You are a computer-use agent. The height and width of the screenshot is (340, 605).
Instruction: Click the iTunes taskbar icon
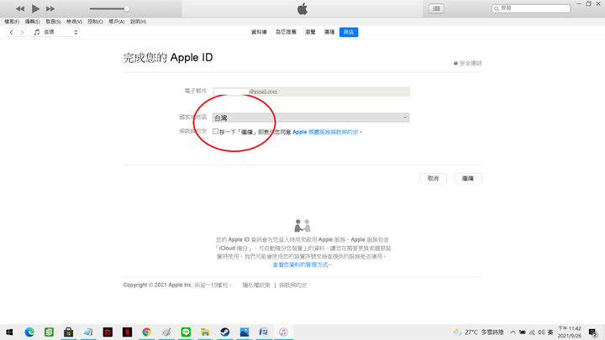click(284, 332)
